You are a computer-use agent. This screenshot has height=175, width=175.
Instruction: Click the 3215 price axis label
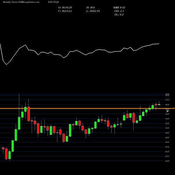click(x=167, y=124)
